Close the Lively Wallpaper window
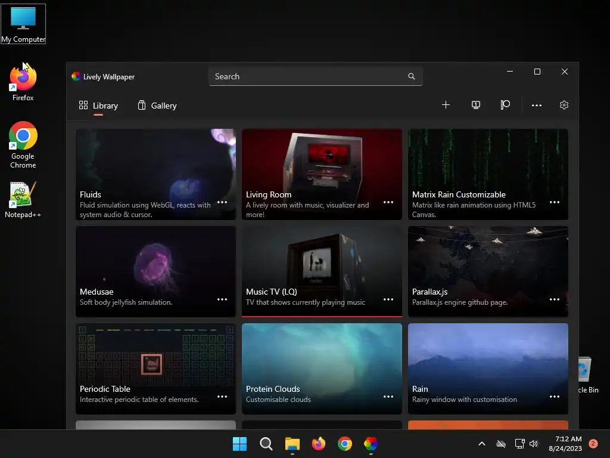Image resolution: width=610 pixels, height=458 pixels. (x=565, y=72)
